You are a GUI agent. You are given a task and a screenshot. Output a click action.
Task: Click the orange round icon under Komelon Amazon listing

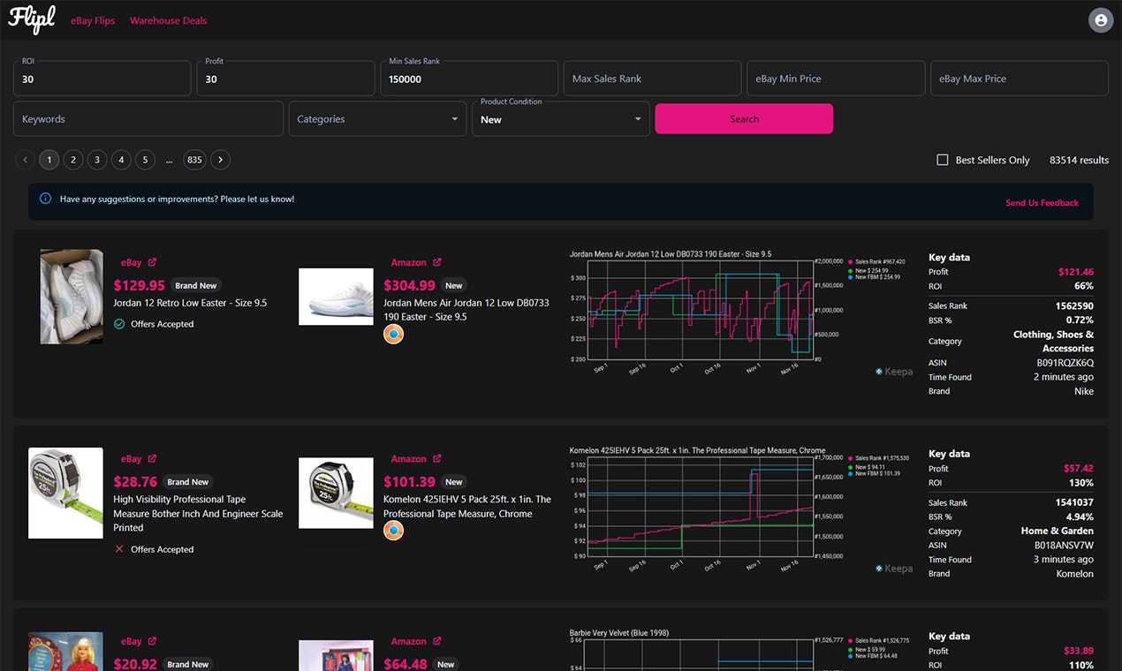pyautogui.click(x=393, y=531)
